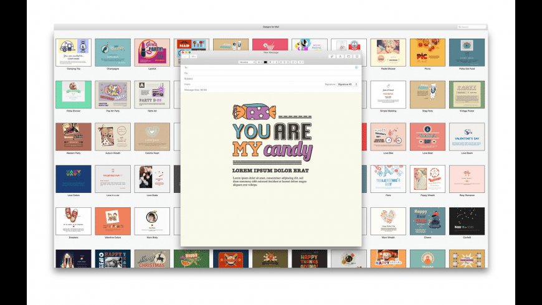The width and height of the screenshot is (542, 305).
Task: Select the Love in a Jar design thumbnail
Action: coord(113,179)
